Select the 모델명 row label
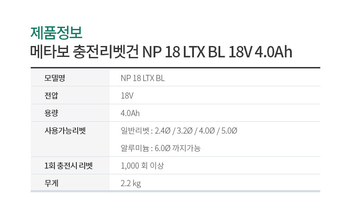The width and height of the screenshot is (351, 212). click(54, 78)
